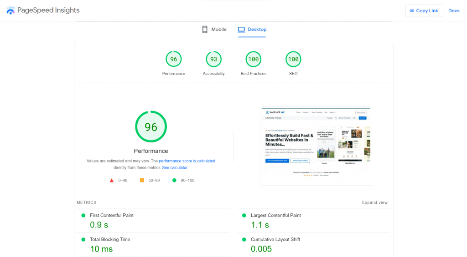Click the Cumulative Layout Shift metric

click(x=275, y=239)
